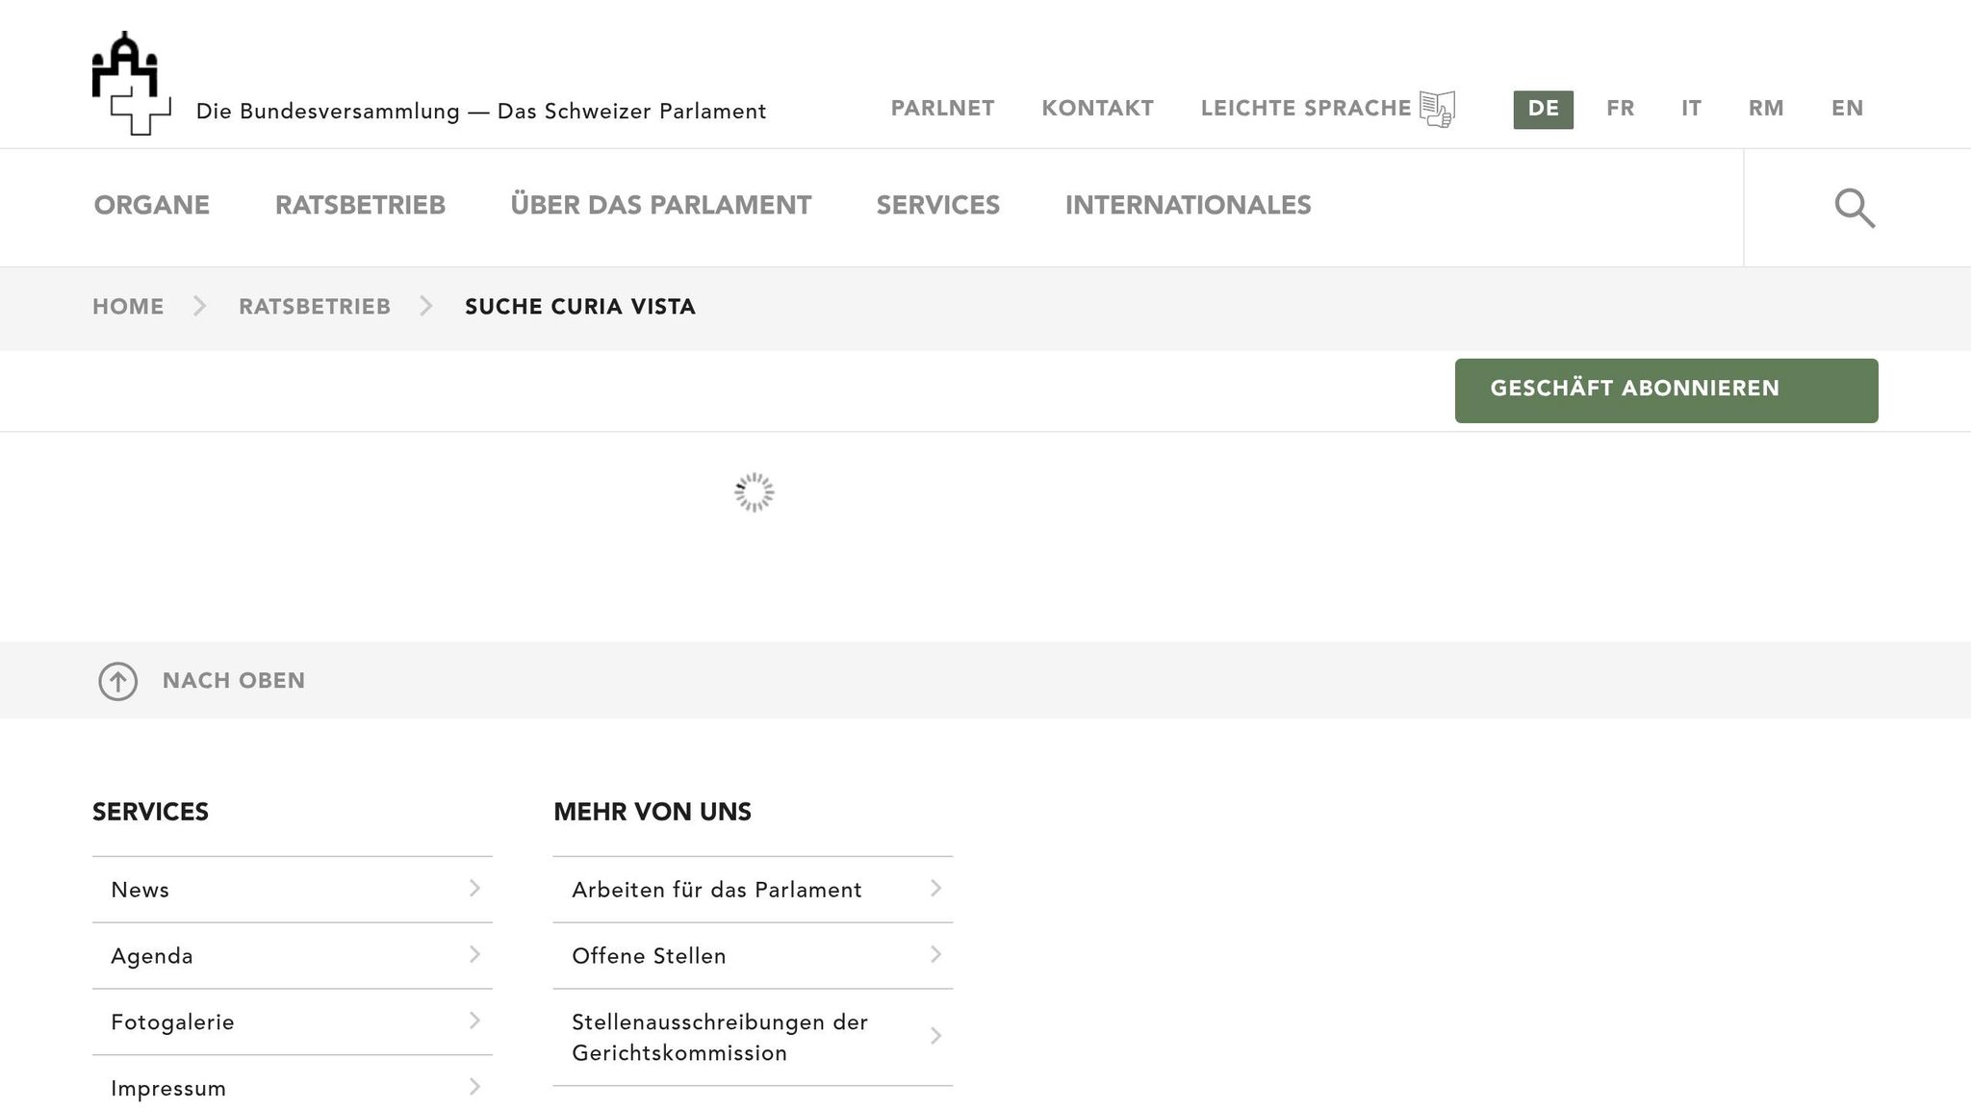The width and height of the screenshot is (1971, 1108).
Task: Open Stellenausschreibungen der Gerichtskommission link
Action: click(720, 1038)
